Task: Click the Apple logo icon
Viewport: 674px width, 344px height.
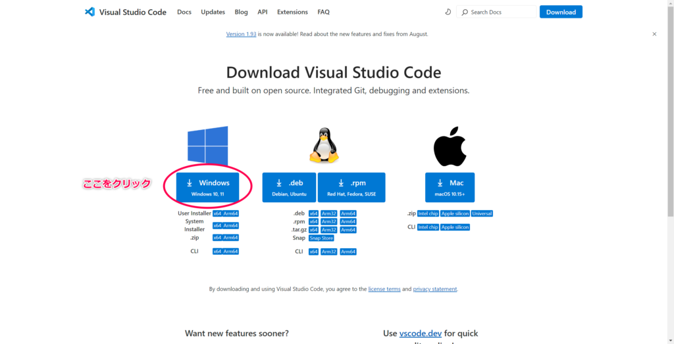Action: [x=450, y=146]
